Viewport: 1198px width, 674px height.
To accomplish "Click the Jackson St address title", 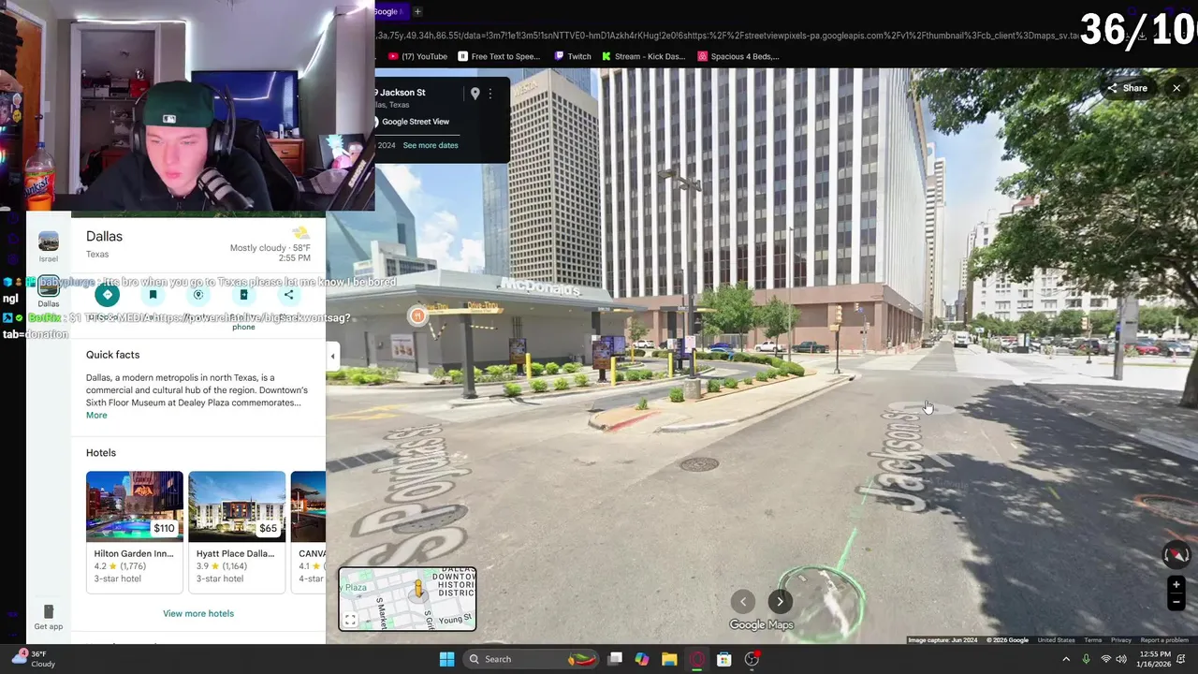I will click(x=401, y=93).
